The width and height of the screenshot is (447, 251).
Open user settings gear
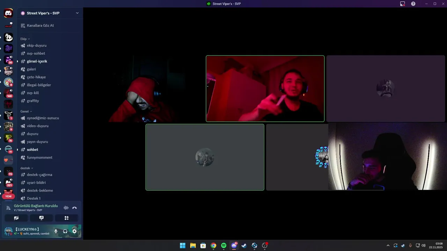click(x=74, y=231)
